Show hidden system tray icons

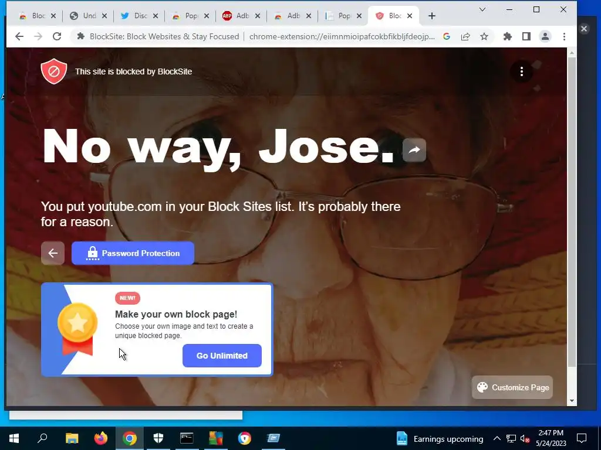[x=497, y=438]
